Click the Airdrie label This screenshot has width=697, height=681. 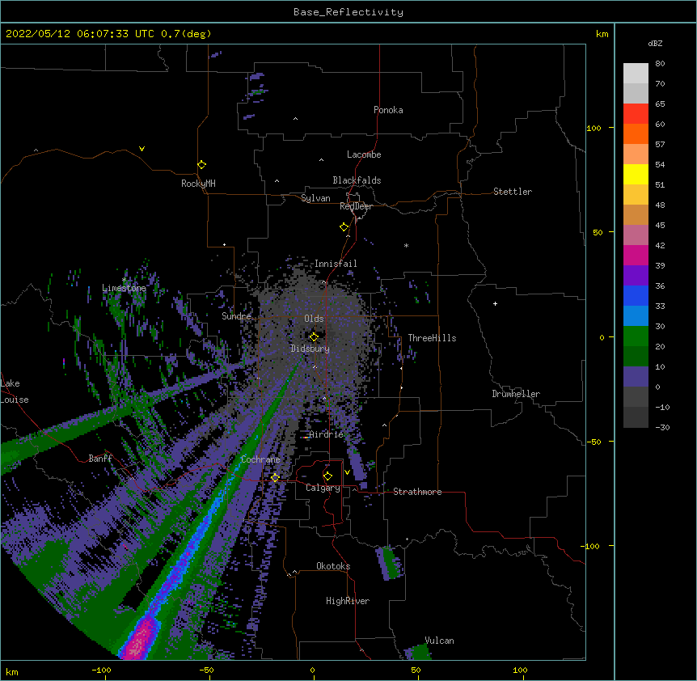[x=327, y=434]
